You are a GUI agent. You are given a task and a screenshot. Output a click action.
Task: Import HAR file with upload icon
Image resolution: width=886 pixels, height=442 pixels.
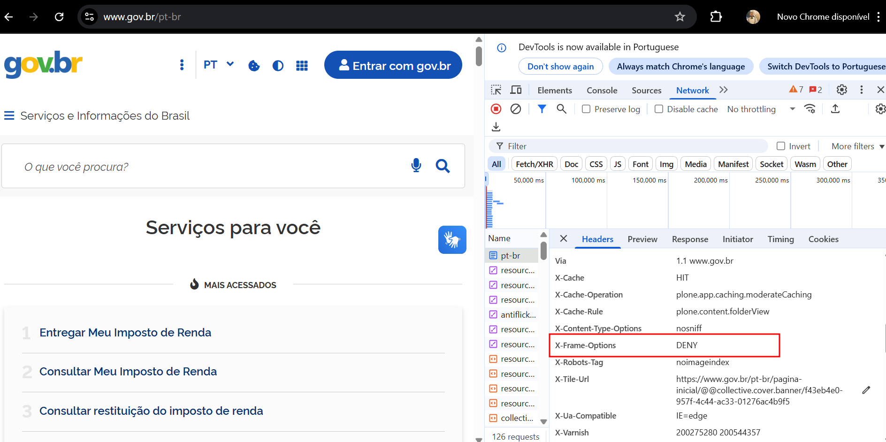pyautogui.click(x=835, y=109)
